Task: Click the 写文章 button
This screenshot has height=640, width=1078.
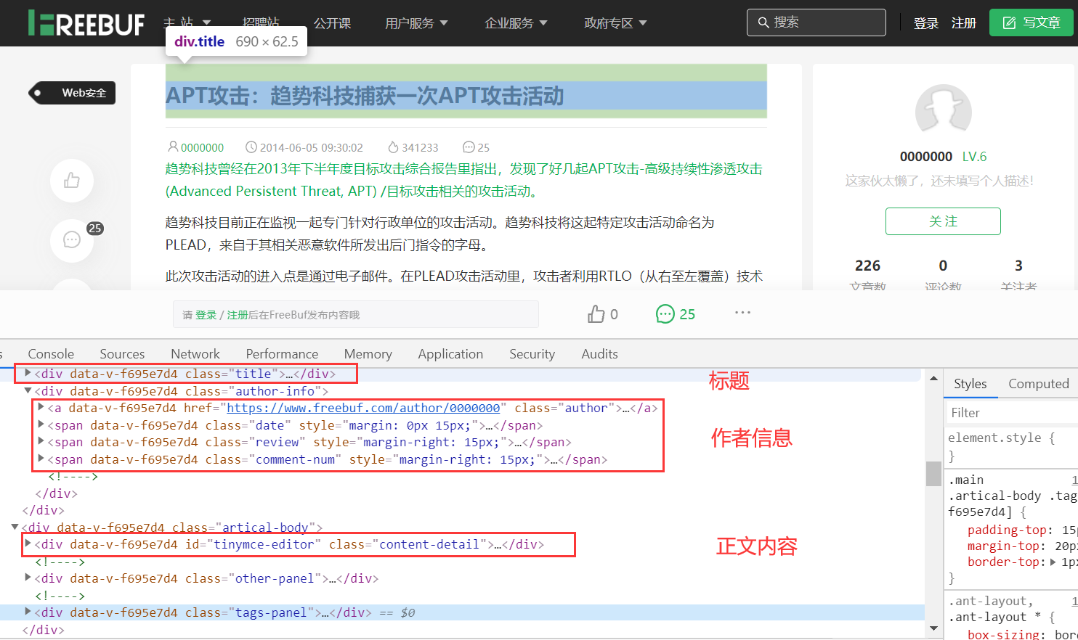Action: [x=1031, y=22]
